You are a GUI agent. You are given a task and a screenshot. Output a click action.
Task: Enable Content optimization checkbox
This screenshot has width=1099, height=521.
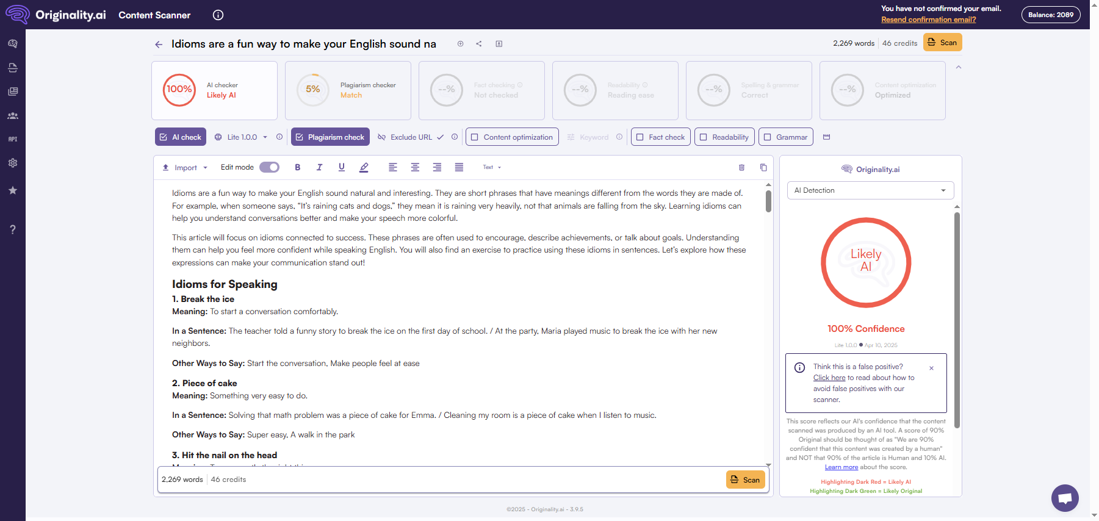[512, 137]
